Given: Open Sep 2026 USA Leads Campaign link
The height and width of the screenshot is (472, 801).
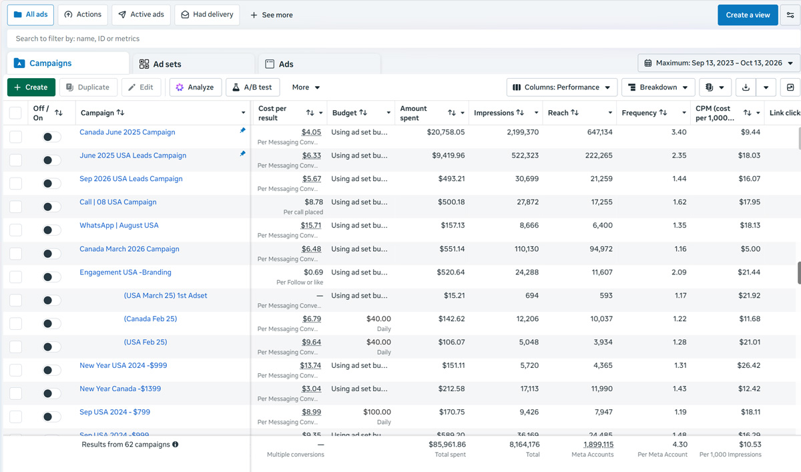Looking at the screenshot, I should click(131, 179).
